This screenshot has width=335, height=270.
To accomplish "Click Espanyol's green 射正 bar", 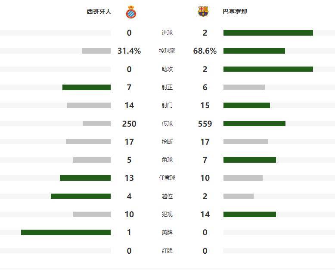I will 87,88.
